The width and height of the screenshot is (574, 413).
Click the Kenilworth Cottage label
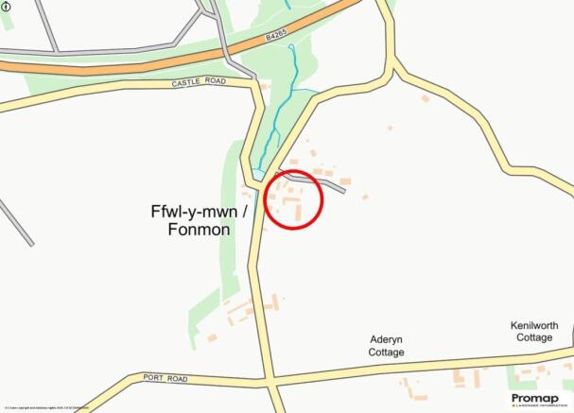[534, 332]
